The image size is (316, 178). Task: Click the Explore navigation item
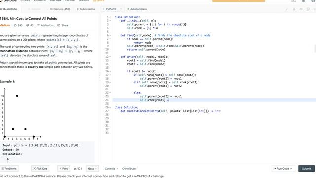25,1
